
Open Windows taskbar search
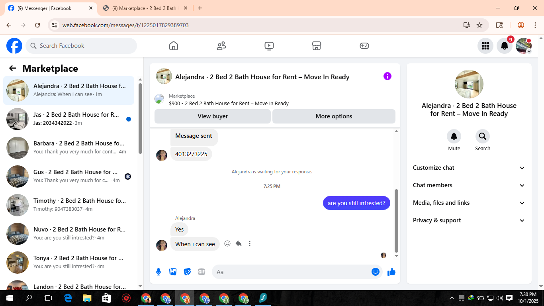coord(29,298)
